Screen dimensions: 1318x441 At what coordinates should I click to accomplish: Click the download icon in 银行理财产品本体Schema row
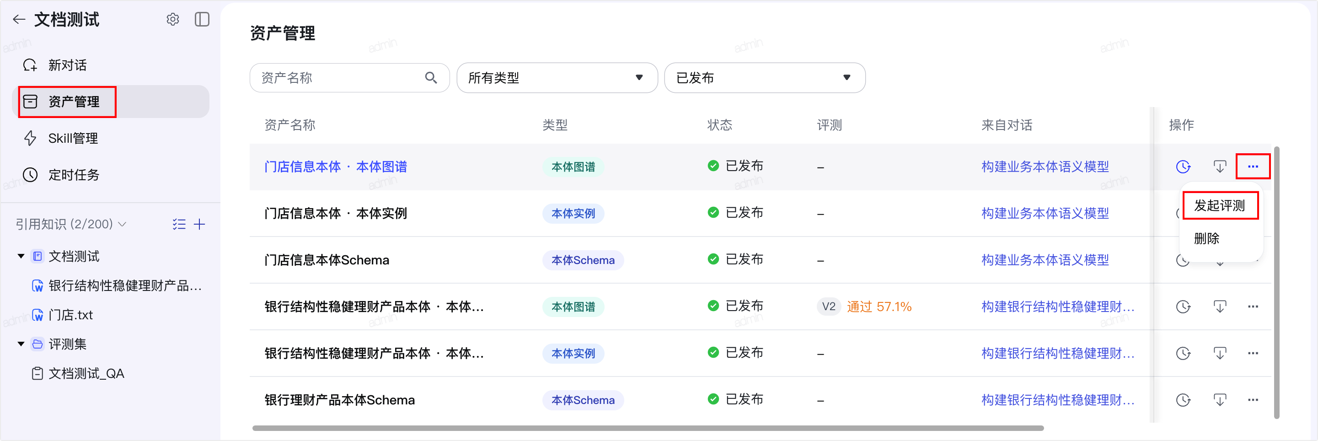pyautogui.click(x=1220, y=400)
